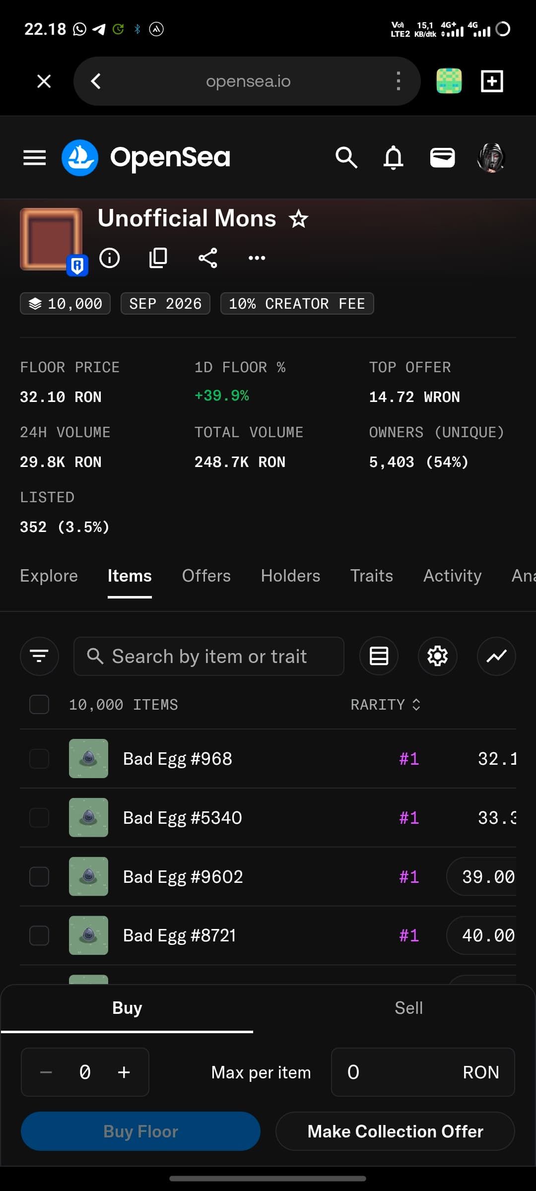
Task: Open browser three-dot menu
Action: tap(398, 81)
